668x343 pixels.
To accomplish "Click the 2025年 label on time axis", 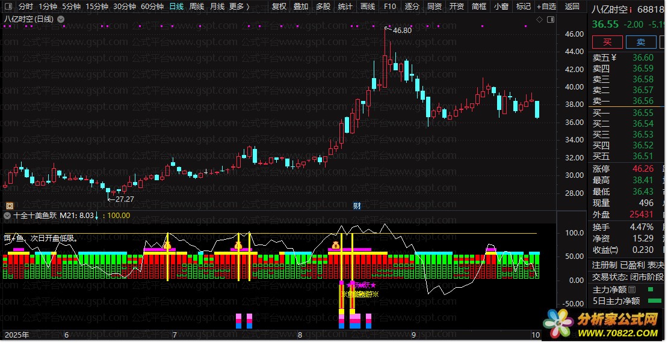I will pos(17,335).
